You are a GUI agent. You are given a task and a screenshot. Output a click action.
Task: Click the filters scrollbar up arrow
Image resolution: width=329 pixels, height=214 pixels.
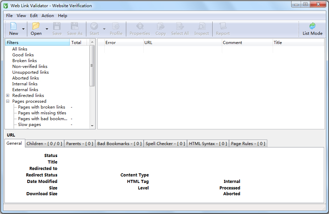[92, 42]
